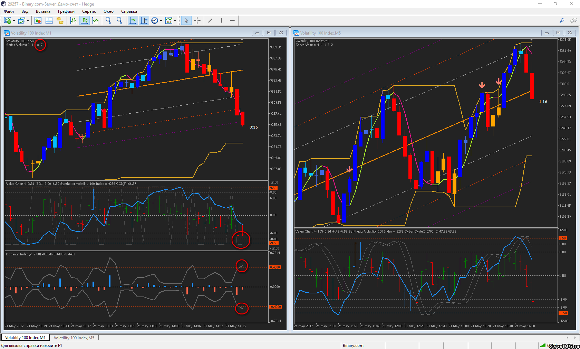Screen dimensions: 580x349
Task: Switch chart to bar chart mode
Action: click(x=73, y=21)
